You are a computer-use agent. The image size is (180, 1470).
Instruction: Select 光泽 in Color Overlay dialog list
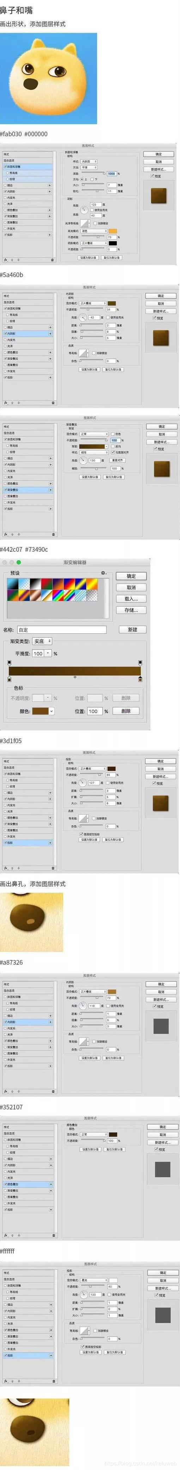28,1177
